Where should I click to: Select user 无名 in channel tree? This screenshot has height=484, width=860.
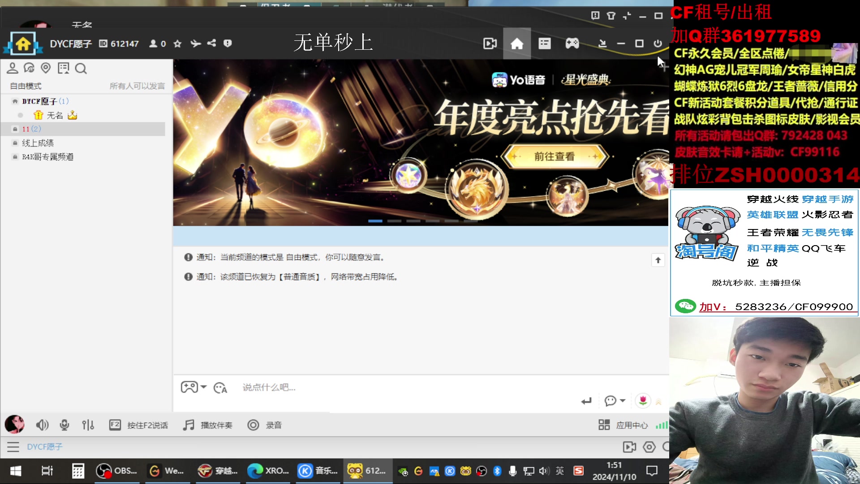(x=55, y=116)
